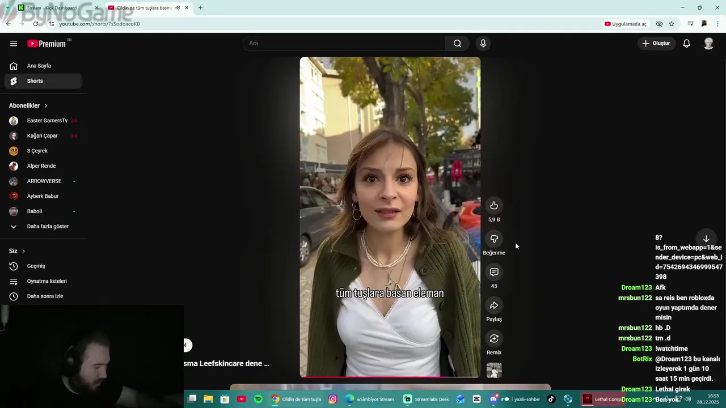Viewport: 726px width, 408px height.
Task: Click the address bar URL
Action: tap(99, 24)
